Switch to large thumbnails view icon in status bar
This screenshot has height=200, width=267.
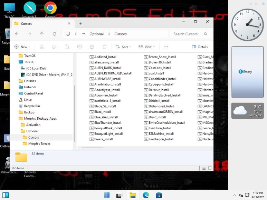[x=210, y=168]
